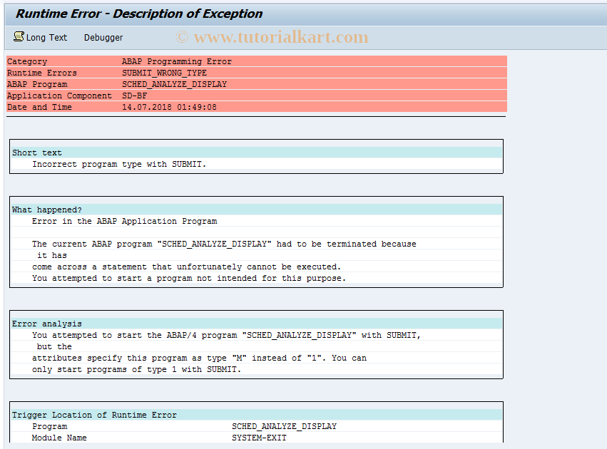Expand the Error analysis section header

(x=34, y=323)
